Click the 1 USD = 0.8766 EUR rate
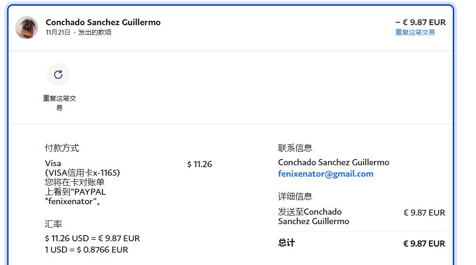Image resolution: width=476 pixels, height=265 pixels. coord(86,250)
